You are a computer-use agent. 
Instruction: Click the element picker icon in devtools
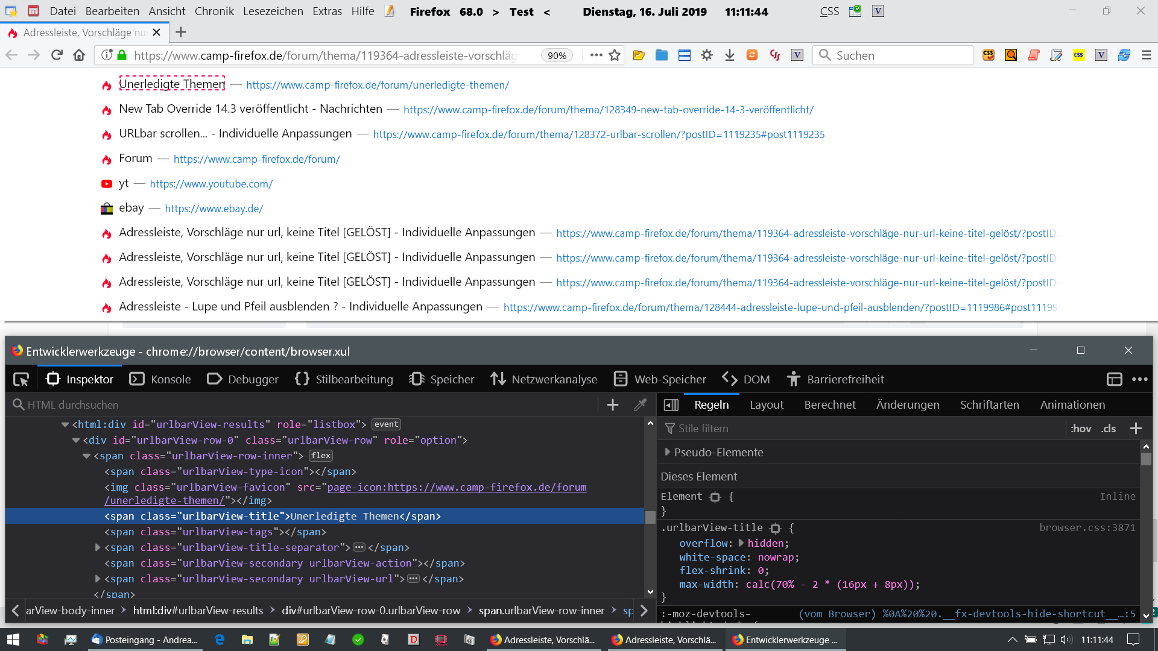click(x=21, y=379)
